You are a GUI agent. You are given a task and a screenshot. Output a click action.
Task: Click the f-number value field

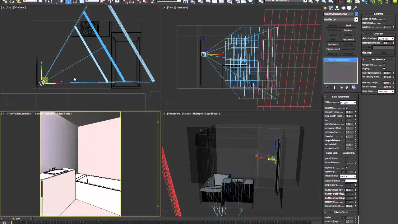(x=349, y=136)
